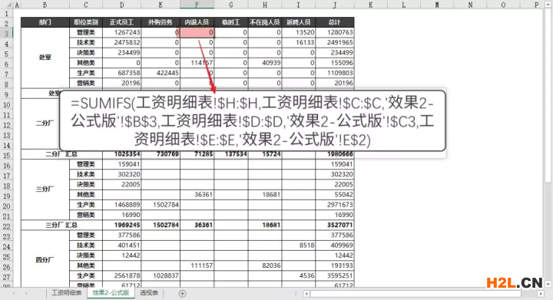Select row 3 header
Viewport: 553px width, 300px height.
click(x=7, y=33)
